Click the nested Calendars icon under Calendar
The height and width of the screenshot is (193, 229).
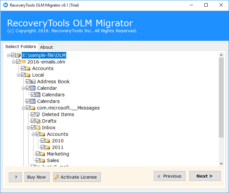pos(38,95)
